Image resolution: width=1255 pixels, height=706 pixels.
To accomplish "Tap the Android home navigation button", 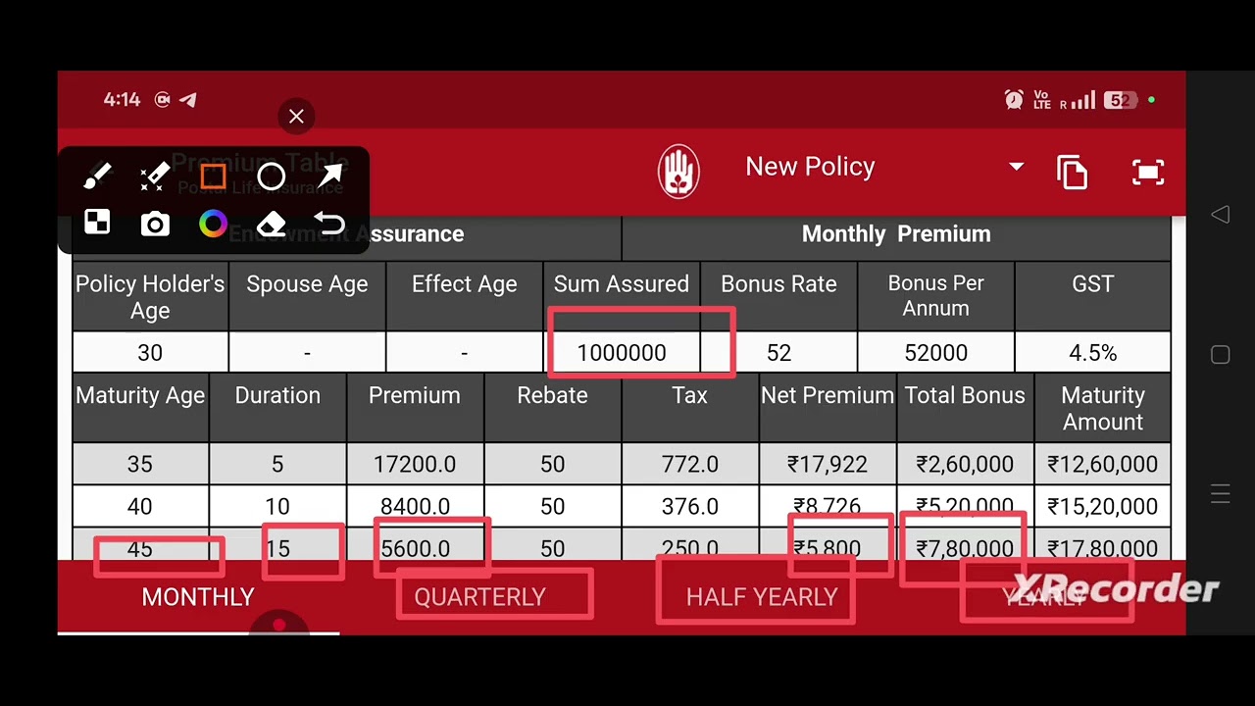I will point(1221,355).
